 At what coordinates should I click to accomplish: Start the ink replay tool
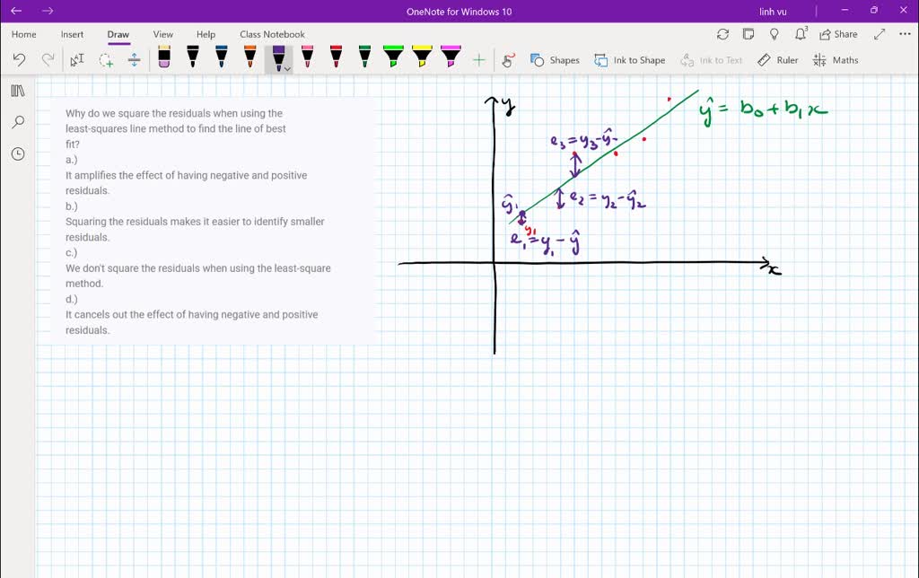(x=509, y=59)
